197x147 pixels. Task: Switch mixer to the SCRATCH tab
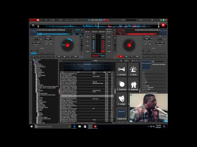click(102, 32)
